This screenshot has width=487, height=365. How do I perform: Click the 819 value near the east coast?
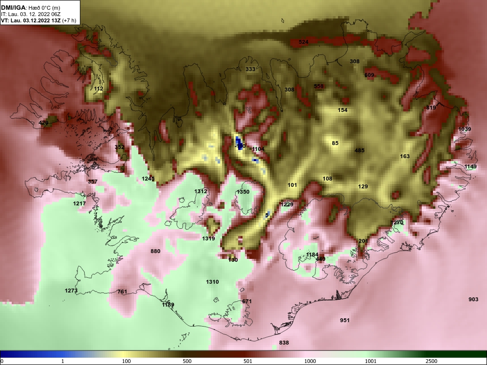[x=431, y=108]
